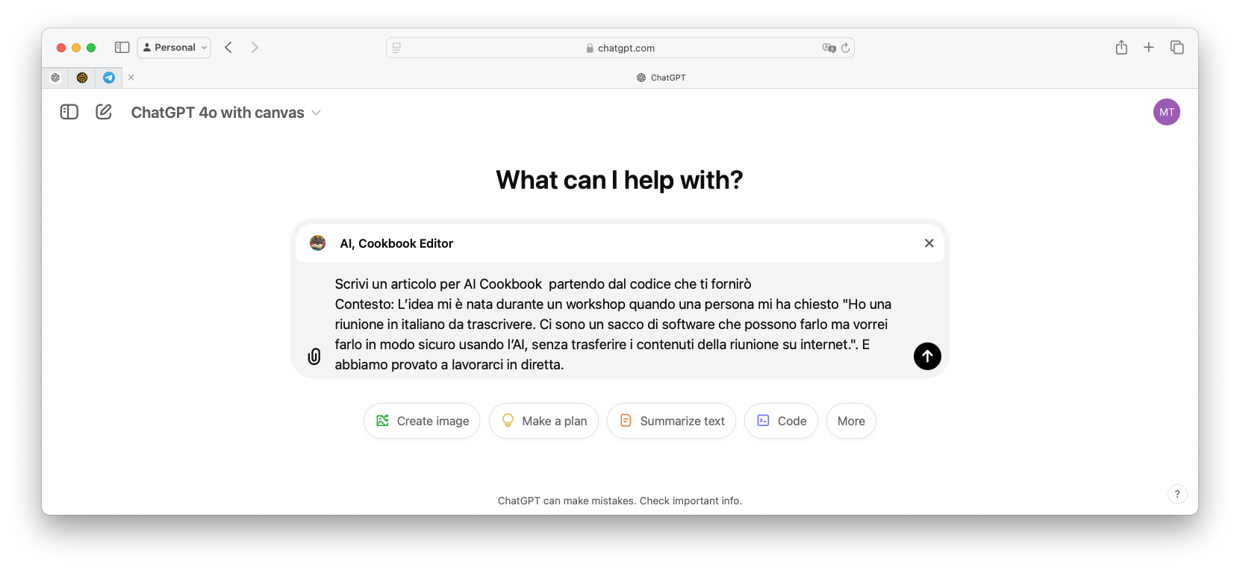Open the Personal profile dropdown
Viewport: 1240px width, 570px height.
click(174, 48)
